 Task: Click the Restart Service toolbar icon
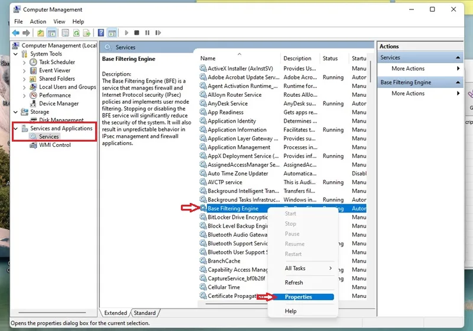[158, 33]
